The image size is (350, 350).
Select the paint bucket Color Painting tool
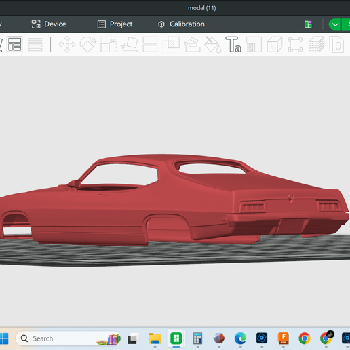coord(213,44)
